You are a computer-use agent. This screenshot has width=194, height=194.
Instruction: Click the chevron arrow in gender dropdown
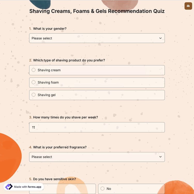pos(160,38)
